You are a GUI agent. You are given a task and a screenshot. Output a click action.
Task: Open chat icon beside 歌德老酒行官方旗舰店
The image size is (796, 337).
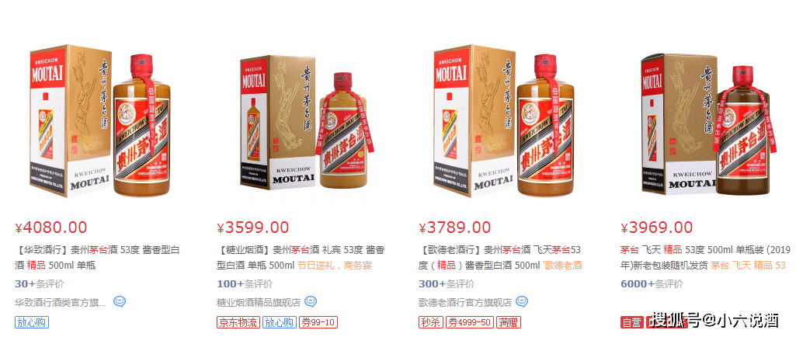521,302
